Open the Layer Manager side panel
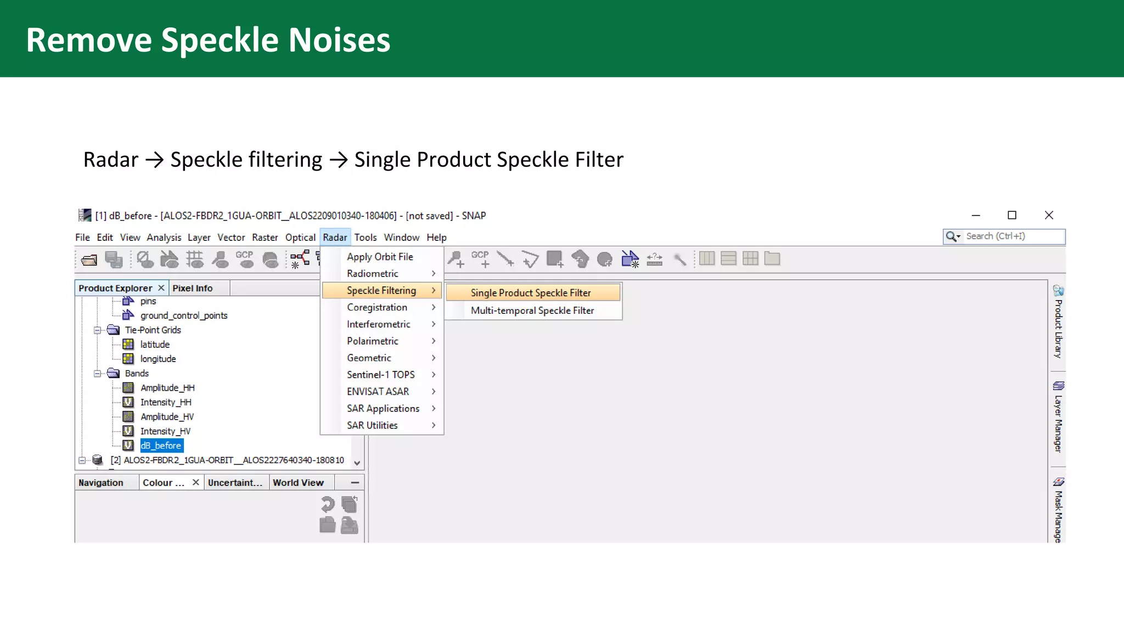This screenshot has height=632, width=1124. [x=1058, y=417]
